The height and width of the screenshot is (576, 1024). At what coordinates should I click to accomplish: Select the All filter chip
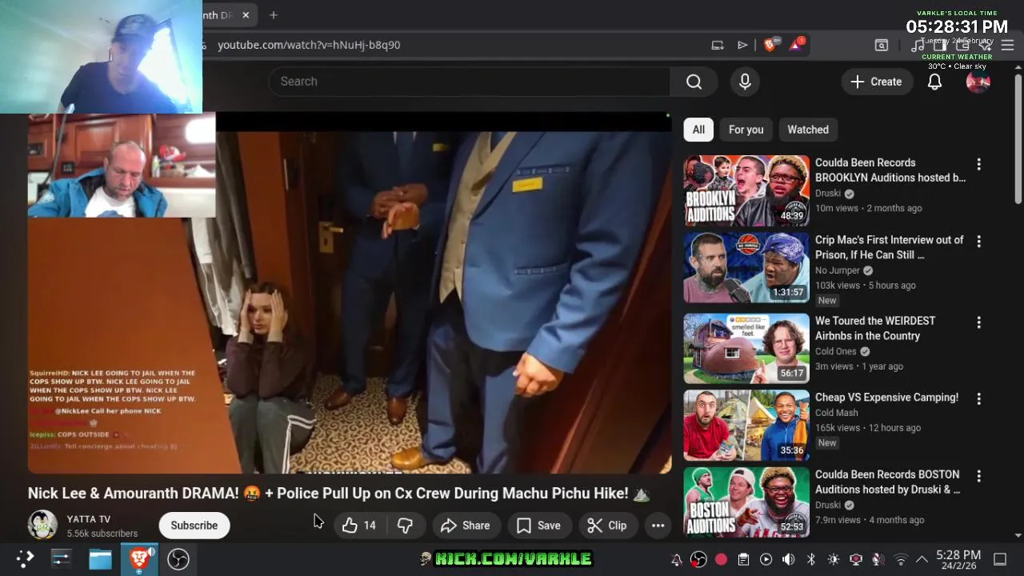(x=698, y=130)
